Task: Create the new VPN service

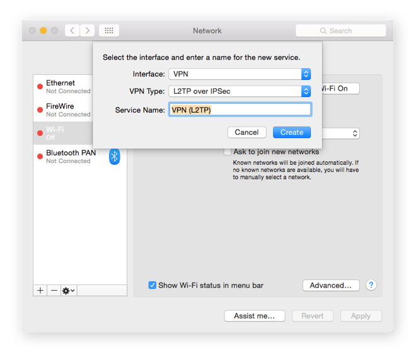Action: pos(292,132)
